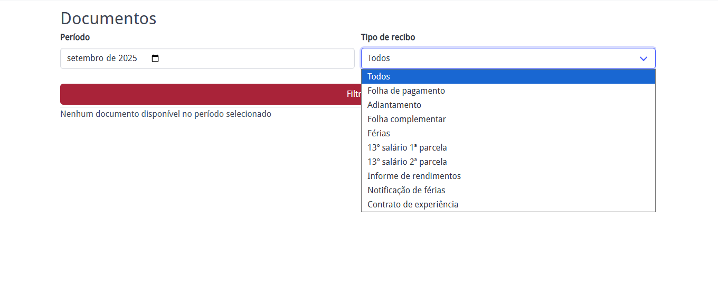
Task: Click the 'Período' field label
Action: tap(75, 37)
